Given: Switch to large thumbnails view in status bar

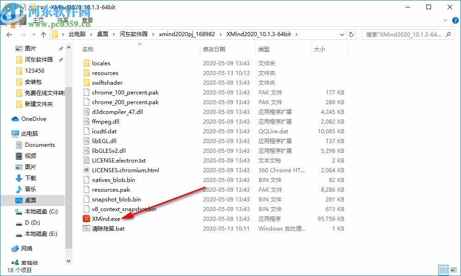Looking at the screenshot, I should click(x=455, y=270).
